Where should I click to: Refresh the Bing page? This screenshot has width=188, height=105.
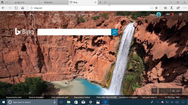click(16, 8)
